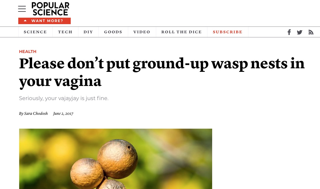Click the oak galls article photo

pos(116,159)
